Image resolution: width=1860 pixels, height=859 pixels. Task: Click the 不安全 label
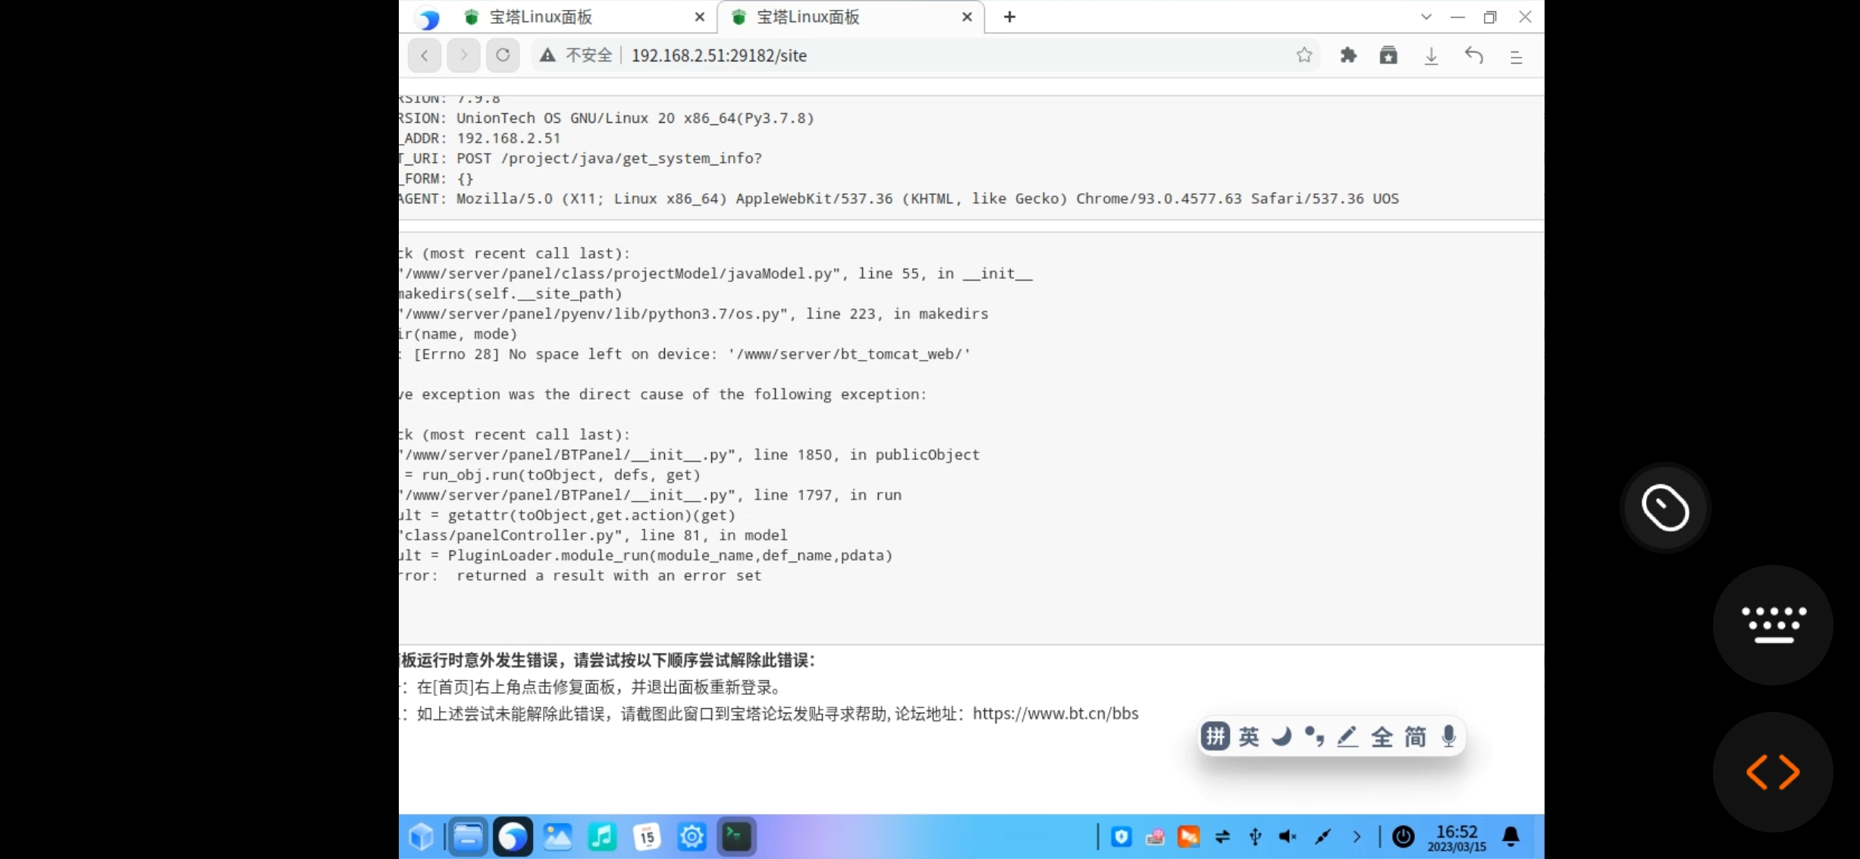coord(588,55)
